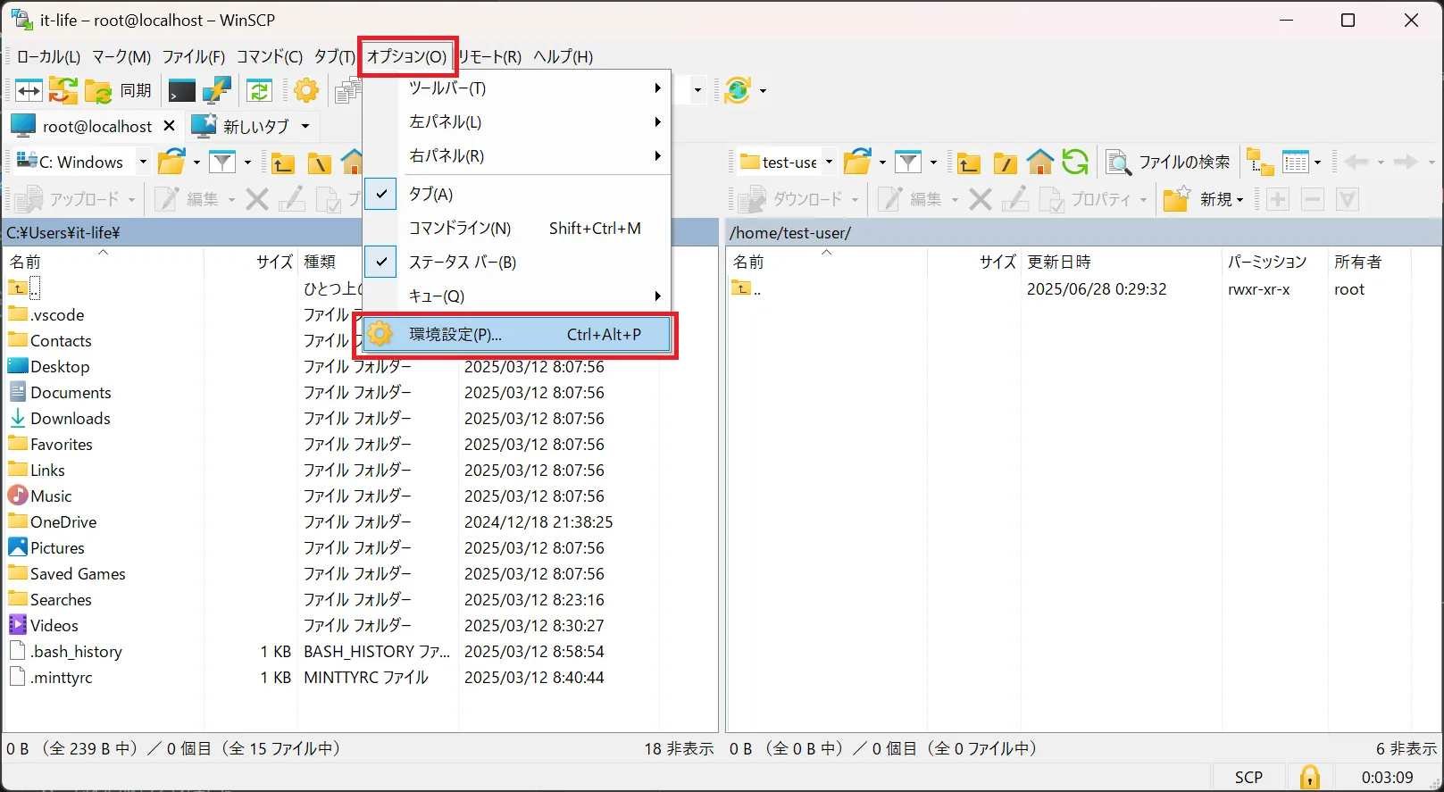Open the マーク(M) menu
Image resolution: width=1444 pixels, height=792 pixels.
click(x=121, y=56)
